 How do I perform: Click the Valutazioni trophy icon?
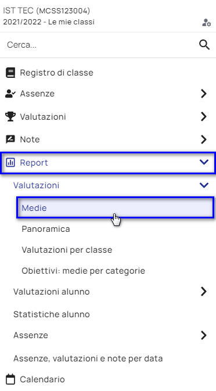point(10,116)
